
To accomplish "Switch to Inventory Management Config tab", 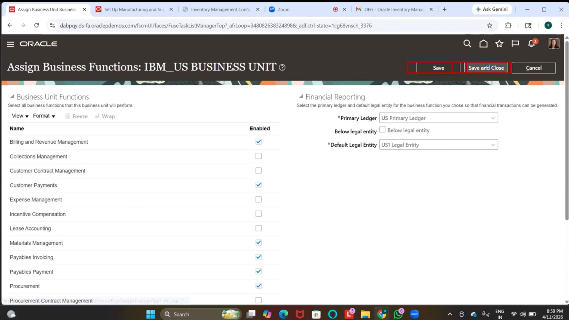I will pyautogui.click(x=220, y=9).
